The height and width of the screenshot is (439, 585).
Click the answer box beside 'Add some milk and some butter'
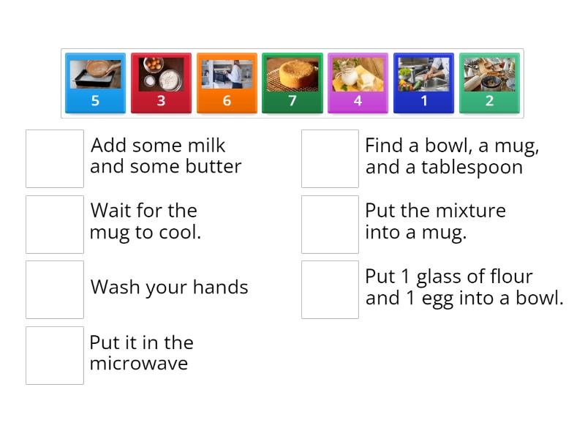(x=54, y=158)
